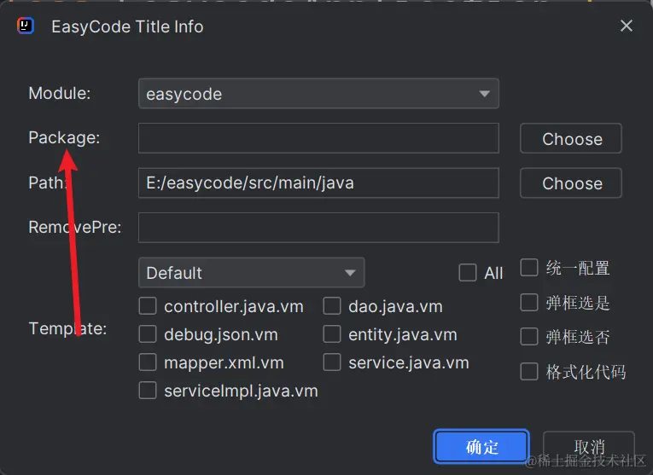Screen dimensions: 653x475
Task: Click the RemovePre label text
Action: tap(75, 227)
